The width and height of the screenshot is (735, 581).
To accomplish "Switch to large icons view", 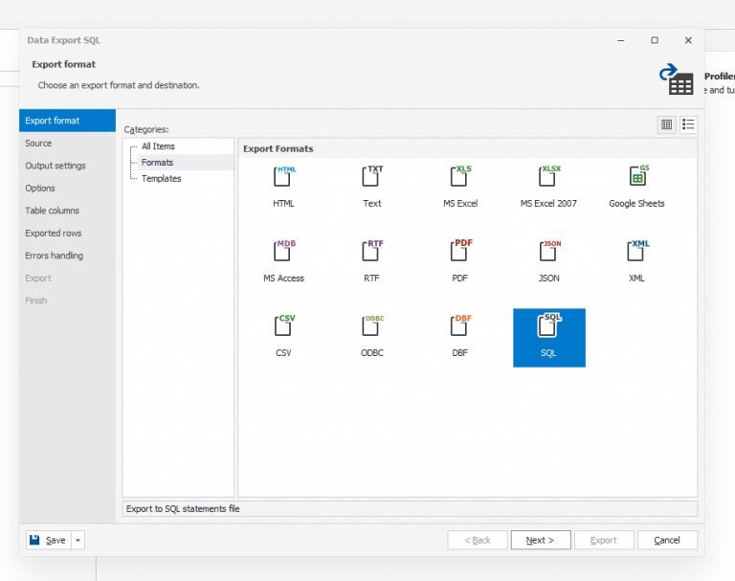I will pos(667,124).
